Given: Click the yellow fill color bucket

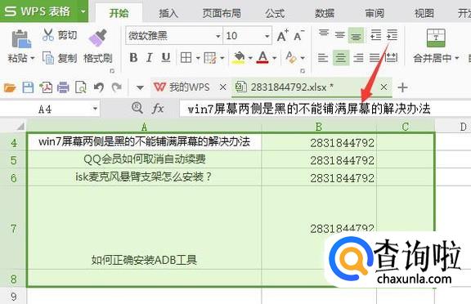Looking at the screenshot, I should point(239,57).
